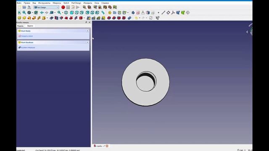Screen dimensions: 269x151
Task: Click the Mirrored feature icon
Action: [x=89, y=18]
